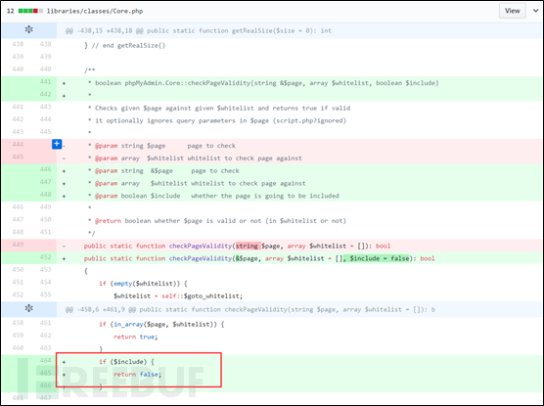Click hunk header -458,6 +461,9 checkPageValidity
The width and height of the screenshot is (544, 406).
(249, 309)
